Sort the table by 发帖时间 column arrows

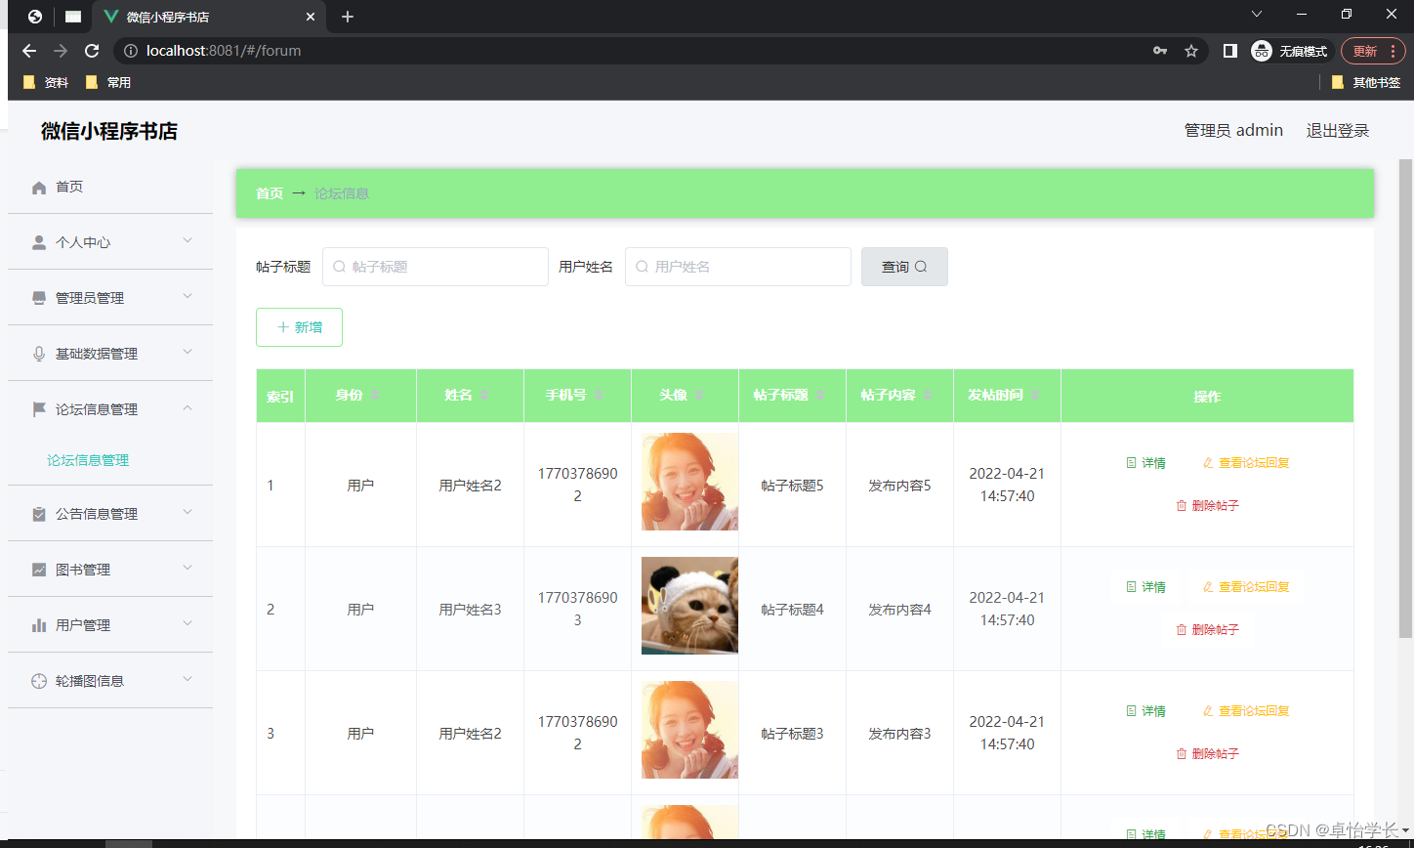[x=1035, y=395]
